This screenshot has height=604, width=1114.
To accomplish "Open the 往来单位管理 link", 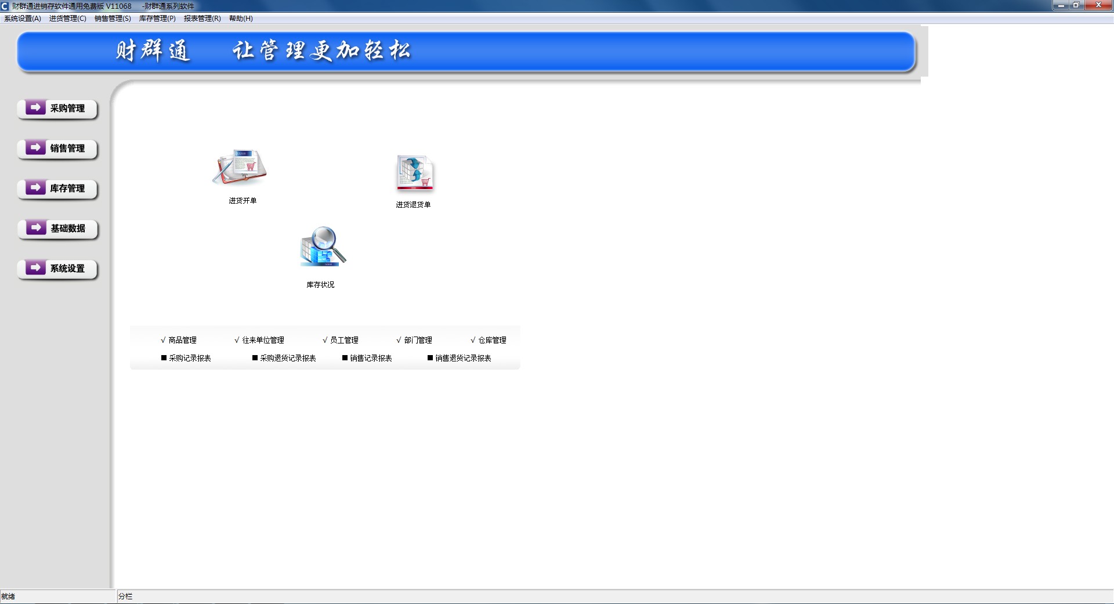I will 263,340.
